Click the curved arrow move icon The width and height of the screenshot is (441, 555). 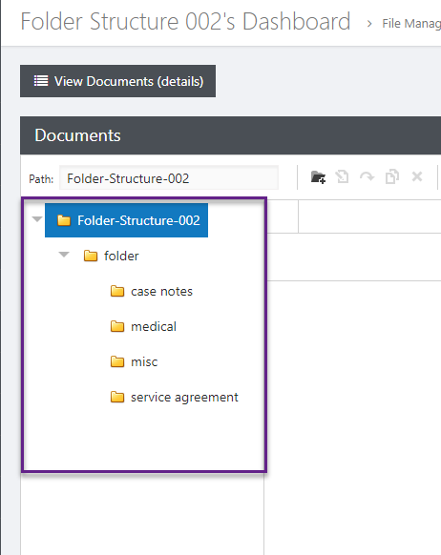click(367, 176)
